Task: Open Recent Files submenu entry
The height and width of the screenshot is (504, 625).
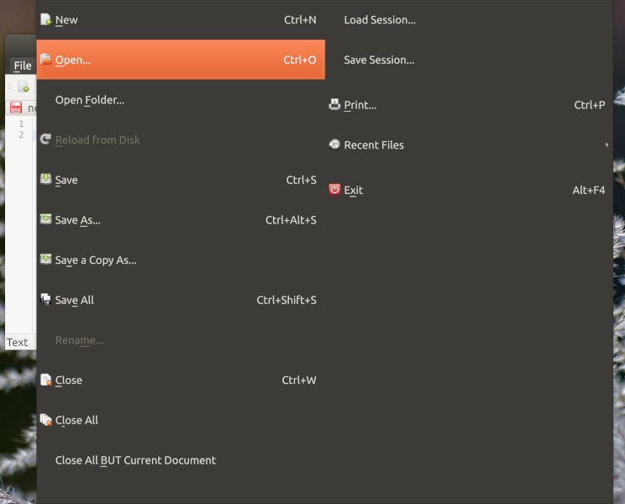Action: pyautogui.click(x=469, y=144)
